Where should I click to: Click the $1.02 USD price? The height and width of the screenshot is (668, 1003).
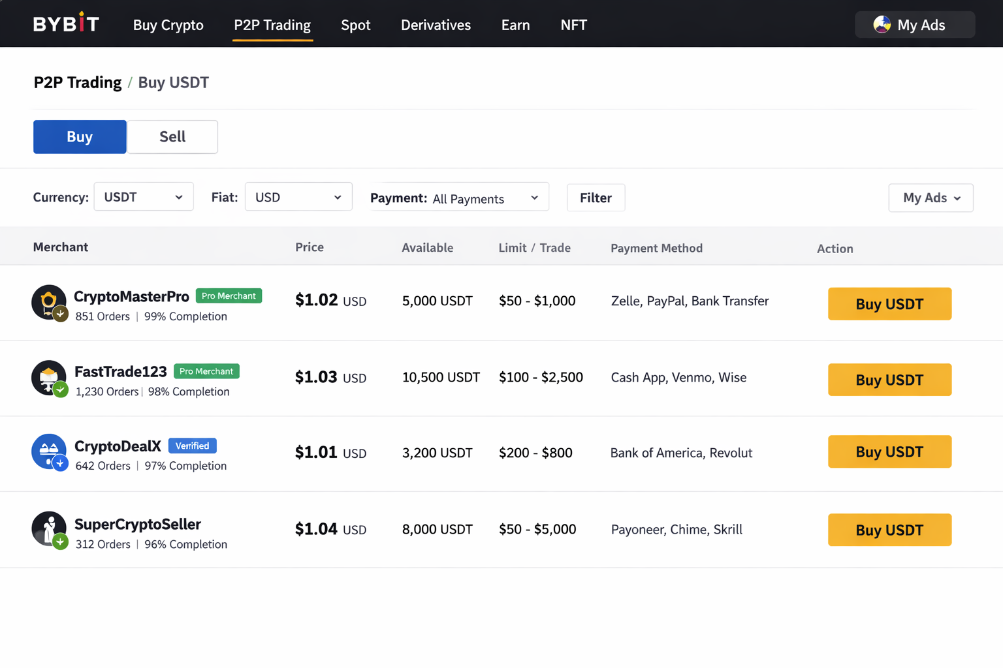tap(331, 300)
